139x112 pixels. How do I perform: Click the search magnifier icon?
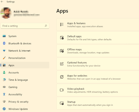(46, 26)
